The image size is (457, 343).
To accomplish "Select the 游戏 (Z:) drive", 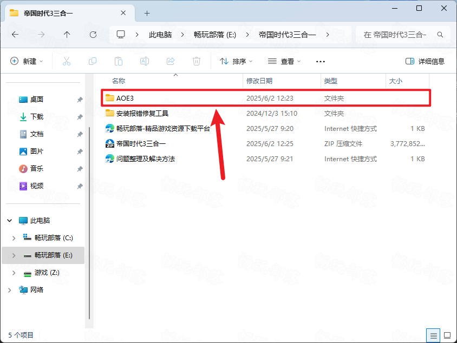I will tap(47, 273).
